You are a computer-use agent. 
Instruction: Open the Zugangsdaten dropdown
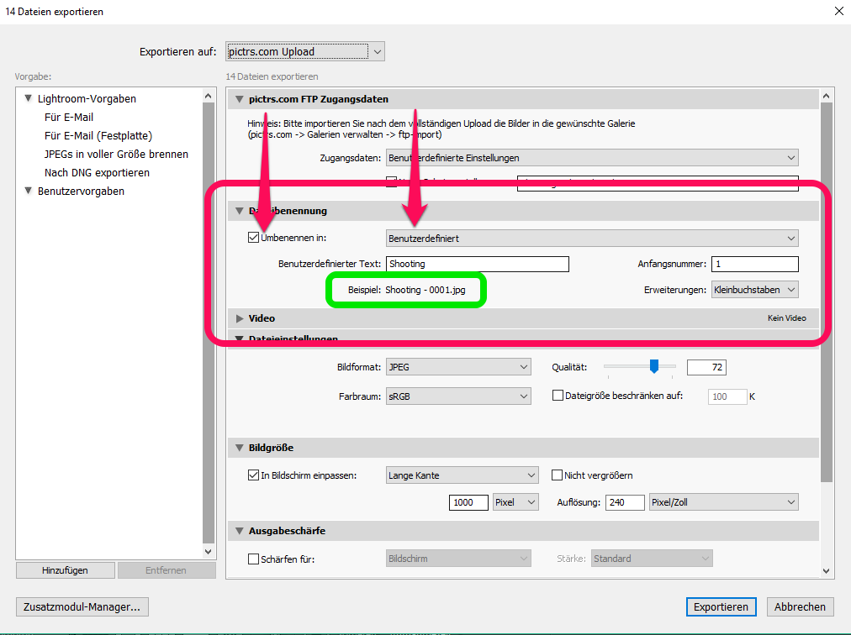tap(592, 158)
